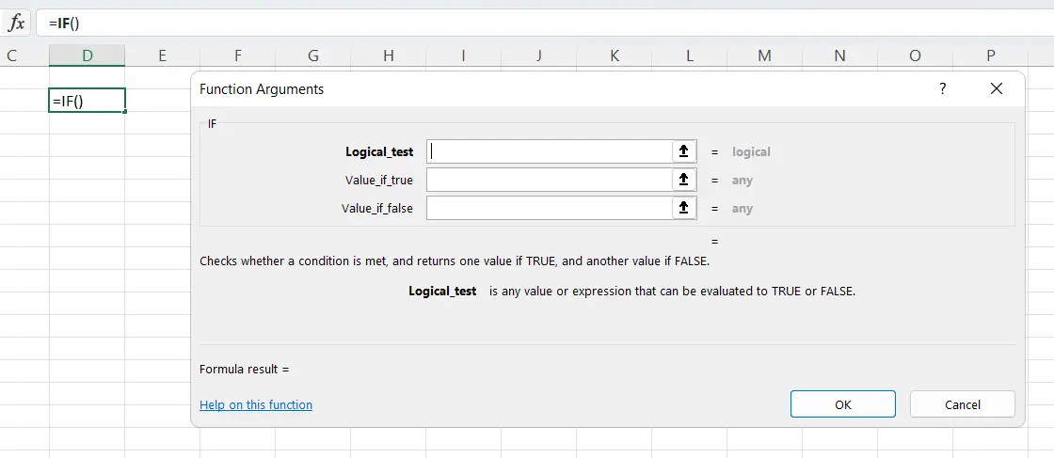The height and width of the screenshot is (458, 1054).
Task: Select column E header
Action: click(162, 56)
